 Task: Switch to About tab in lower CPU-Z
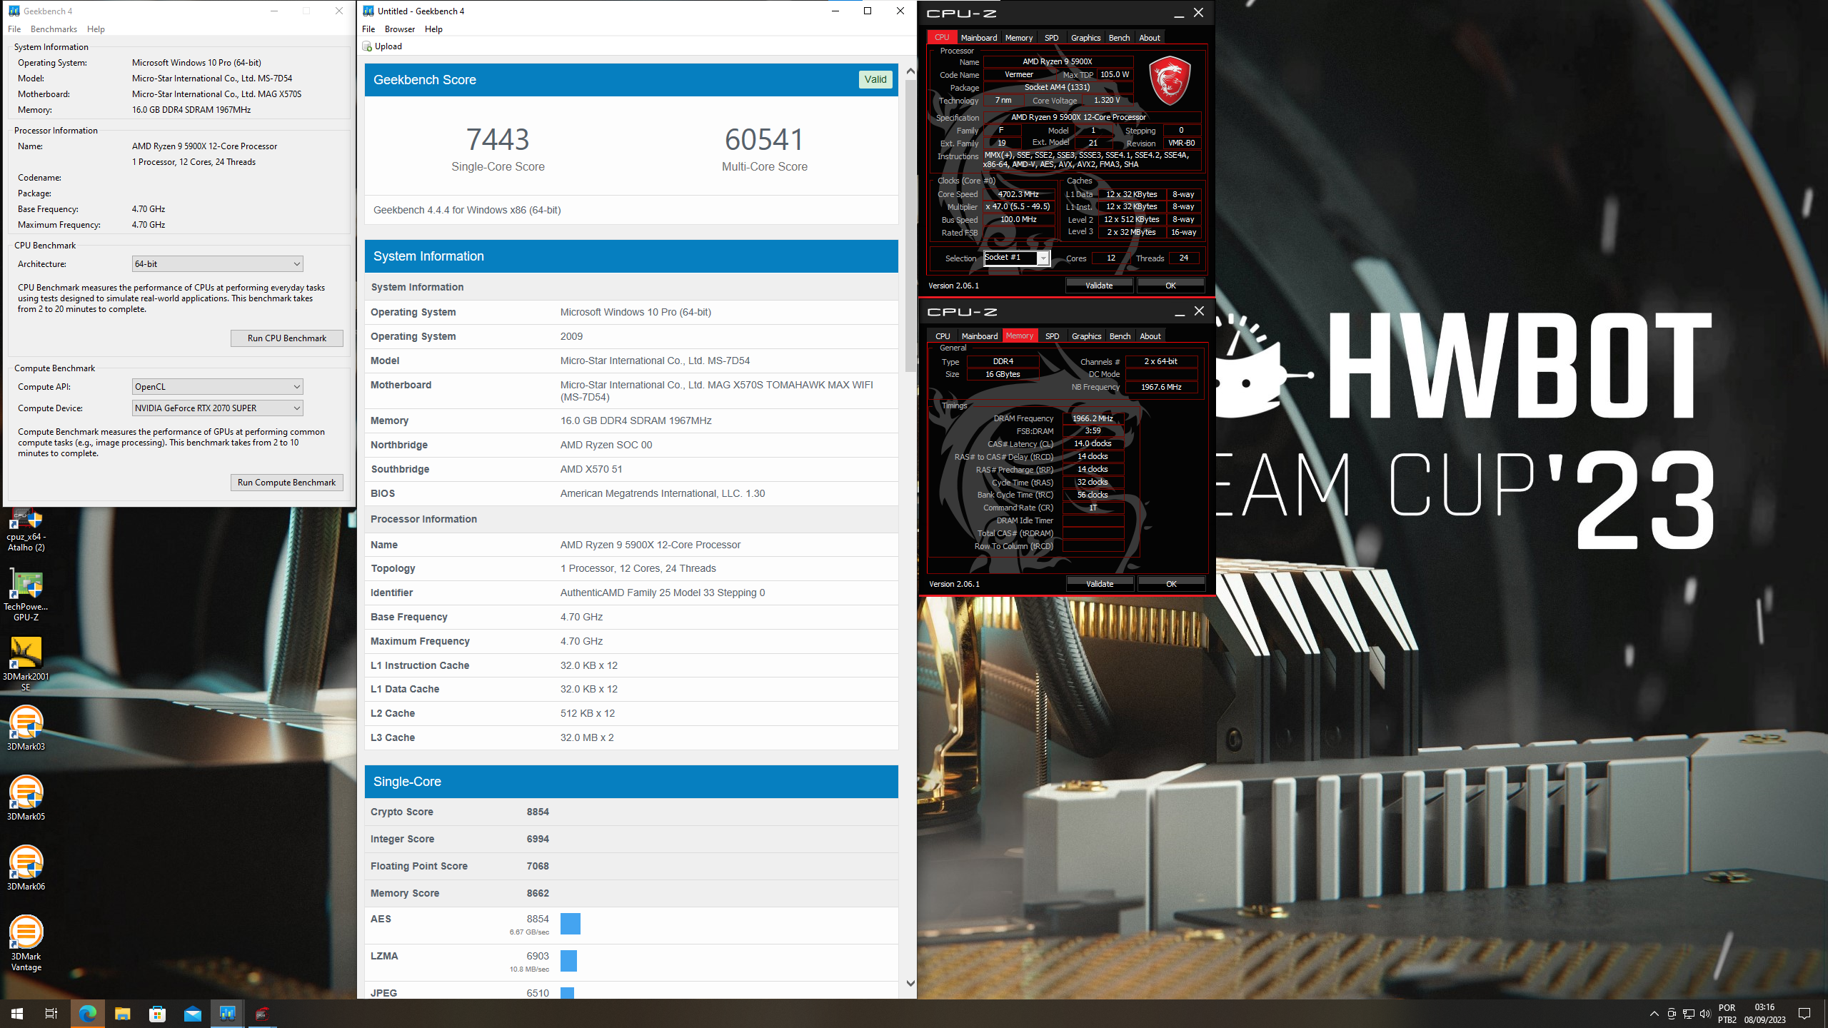1150,336
